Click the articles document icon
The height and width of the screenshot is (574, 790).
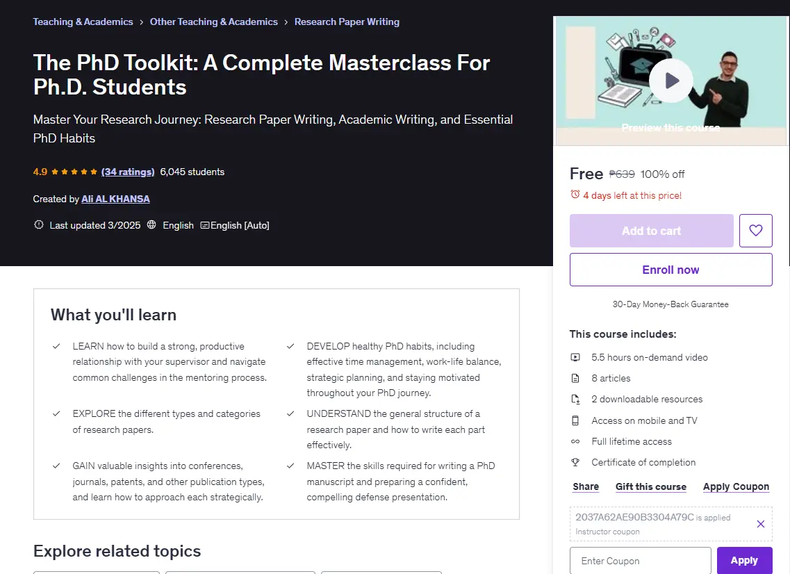(x=575, y=379)
